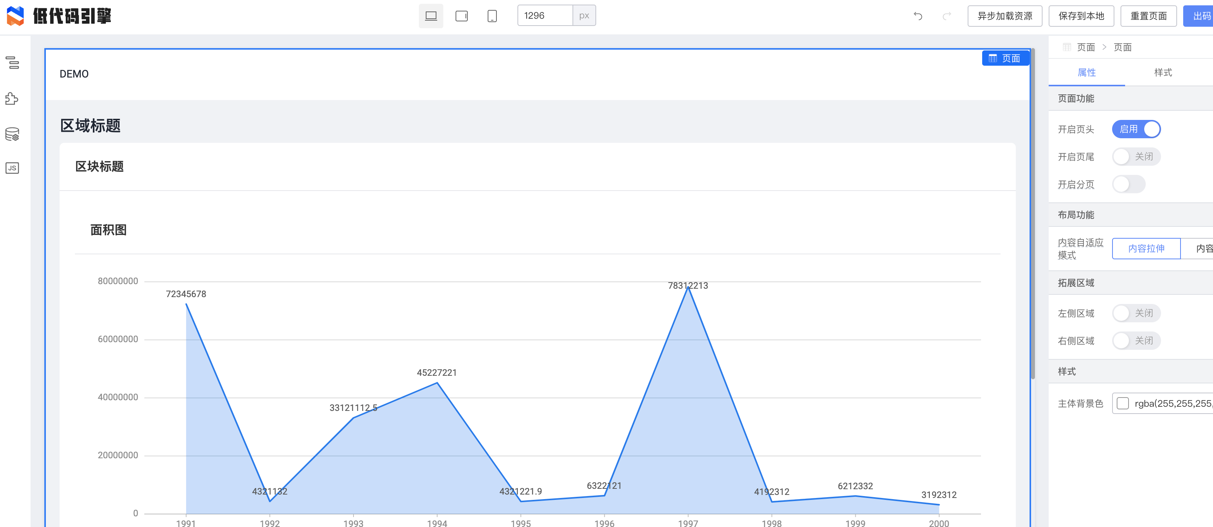The width and height of the screenshot is (1213, 527).
Task: Select 内容拉伸 layout mode
Action: pyautogui.click(x=1146, y=249)
